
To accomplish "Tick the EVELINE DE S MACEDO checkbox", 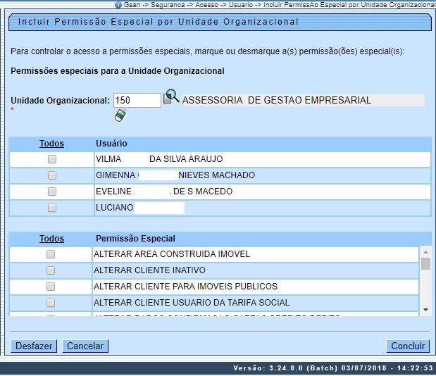I will [x=52, y=192].
